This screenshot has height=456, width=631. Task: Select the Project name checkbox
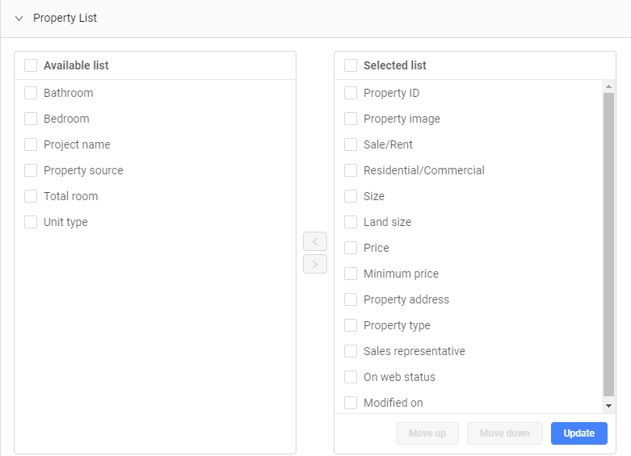point(31,144)
